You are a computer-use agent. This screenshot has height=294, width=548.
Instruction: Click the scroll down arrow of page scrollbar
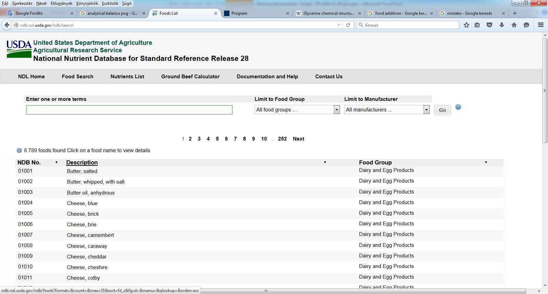click(x=545, y=285)
